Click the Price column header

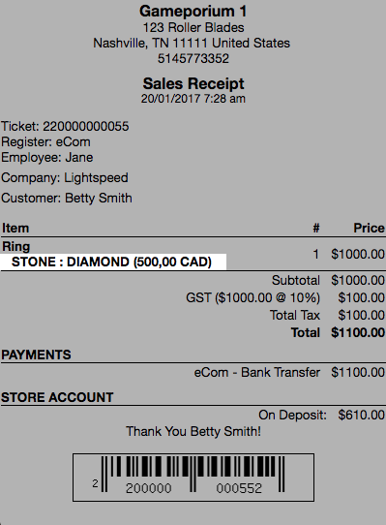pyautogui.click(x=369, y=229)
